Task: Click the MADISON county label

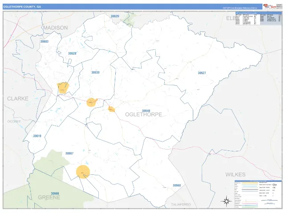Action: pyautogui.click(x=55, y=28)
